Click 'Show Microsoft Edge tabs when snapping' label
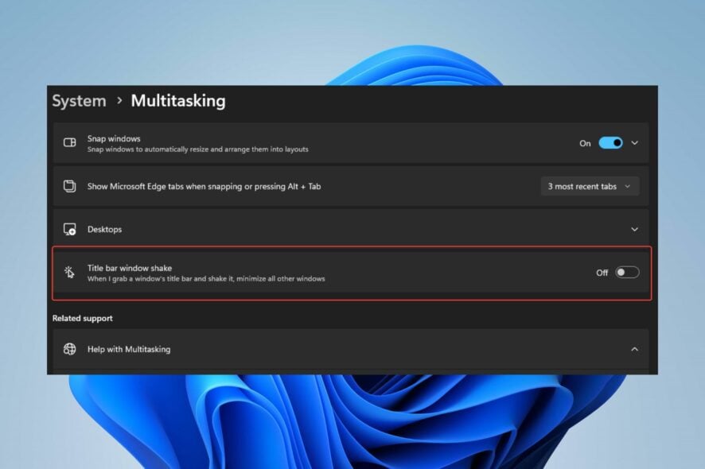The width and height of the screenshot is (705, 469). [x=204, y=186]
